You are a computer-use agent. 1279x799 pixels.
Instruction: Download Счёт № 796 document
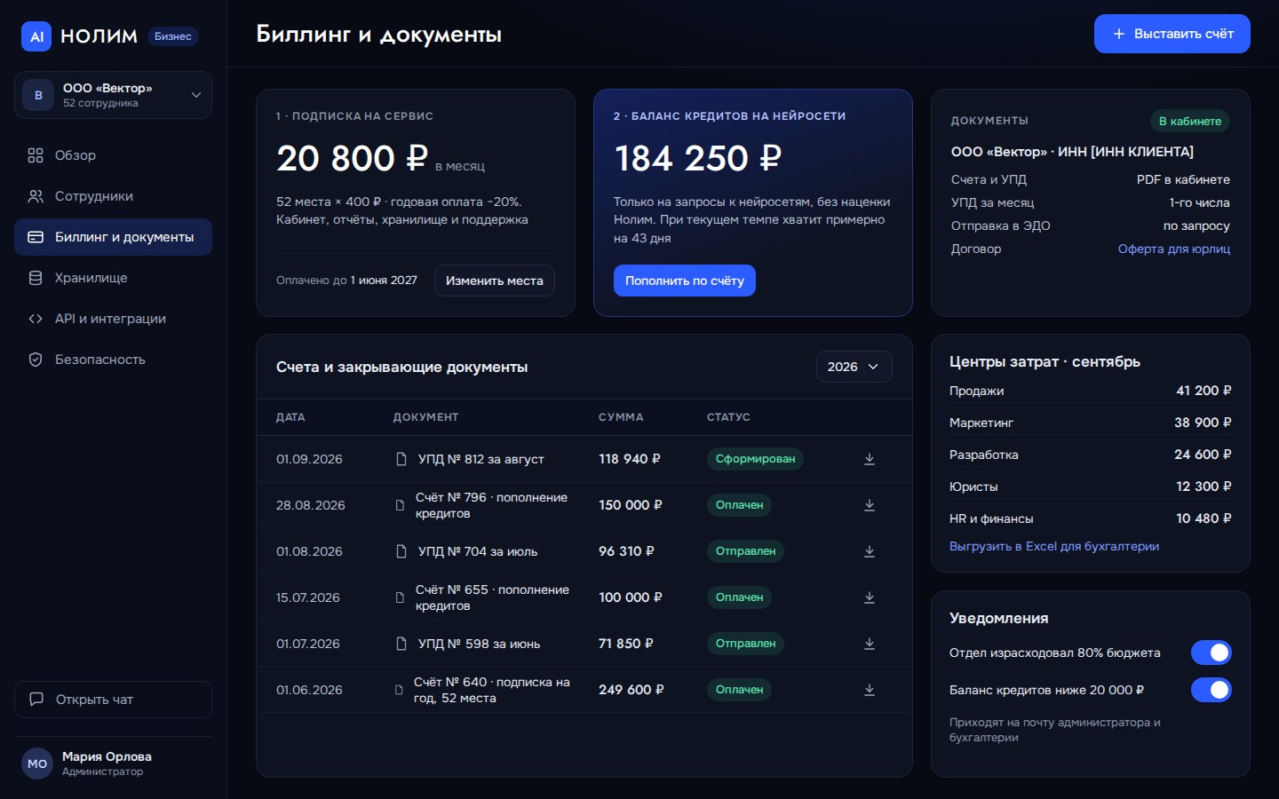(x=870, y=505)
